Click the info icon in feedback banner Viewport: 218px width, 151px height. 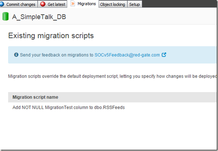16,55
